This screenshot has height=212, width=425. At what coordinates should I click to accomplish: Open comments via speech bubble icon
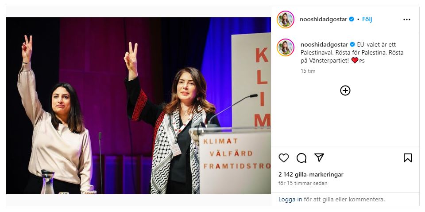click(301, 158)
